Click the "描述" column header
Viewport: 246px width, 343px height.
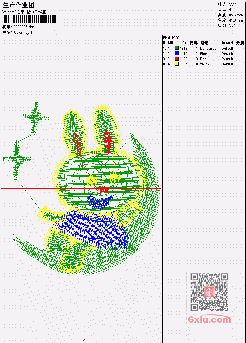(x=204, y=43)
